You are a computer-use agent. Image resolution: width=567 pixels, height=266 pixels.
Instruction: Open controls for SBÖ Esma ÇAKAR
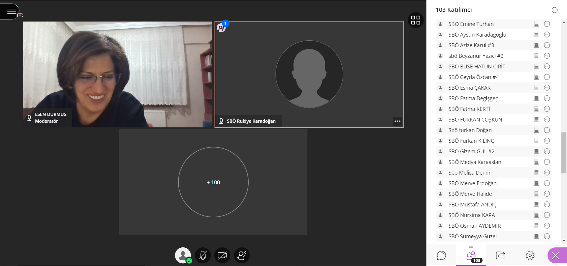click(x=547, y=88)
